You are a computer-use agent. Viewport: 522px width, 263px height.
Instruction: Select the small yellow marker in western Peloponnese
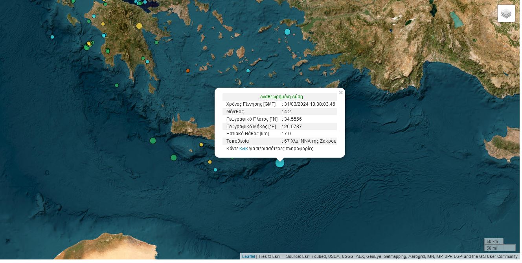coord(103,24)
